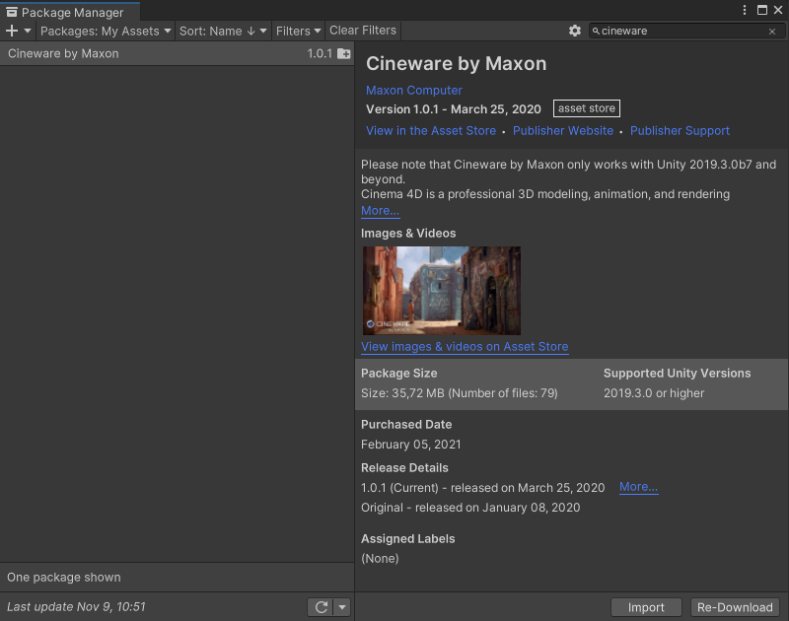The height and width of the screenshot is (621, 789).
Task: Click the import-available icon beside version 1.0.1
Action: click(343, 53)
